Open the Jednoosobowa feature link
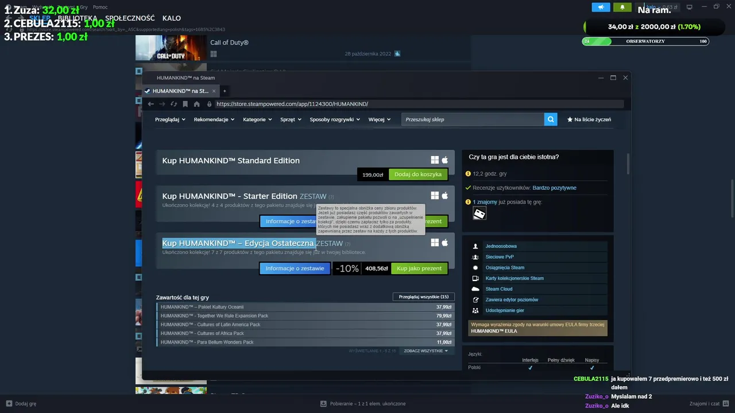 point(501,246)
